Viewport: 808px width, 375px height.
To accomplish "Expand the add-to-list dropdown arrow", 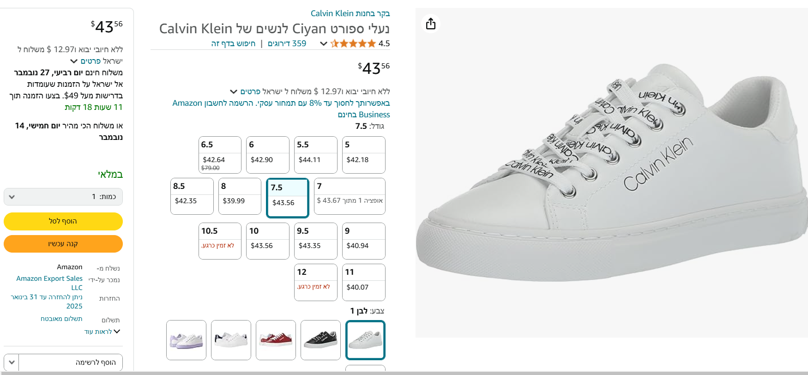I will (12, 362).
